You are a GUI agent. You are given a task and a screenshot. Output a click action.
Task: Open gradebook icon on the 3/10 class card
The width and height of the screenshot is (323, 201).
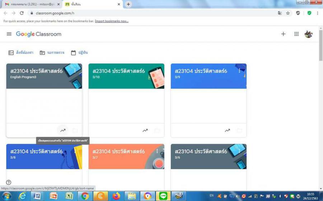[145, 131]
